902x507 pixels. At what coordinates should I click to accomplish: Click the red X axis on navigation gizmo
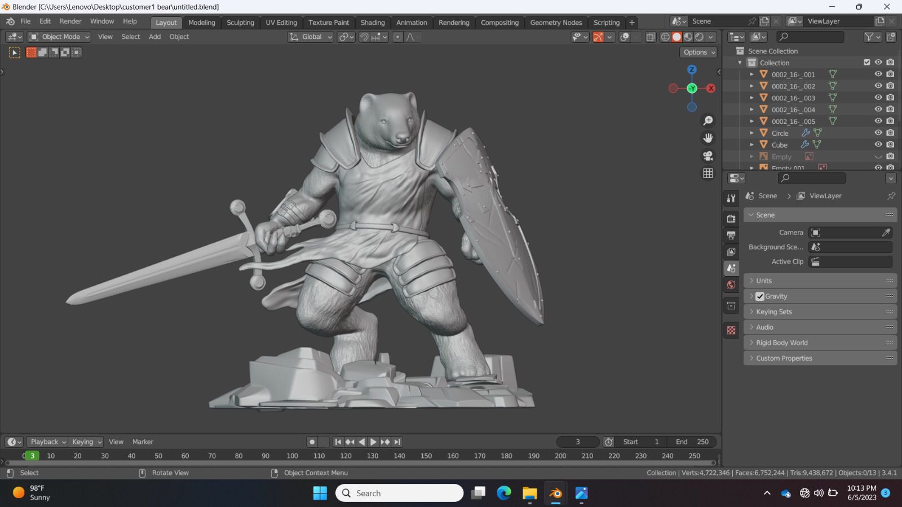pos(711,88)
